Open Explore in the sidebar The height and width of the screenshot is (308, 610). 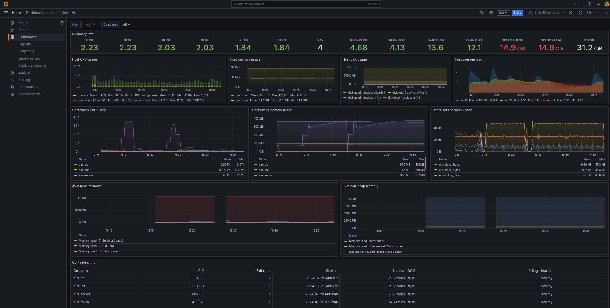click(24, 73)
